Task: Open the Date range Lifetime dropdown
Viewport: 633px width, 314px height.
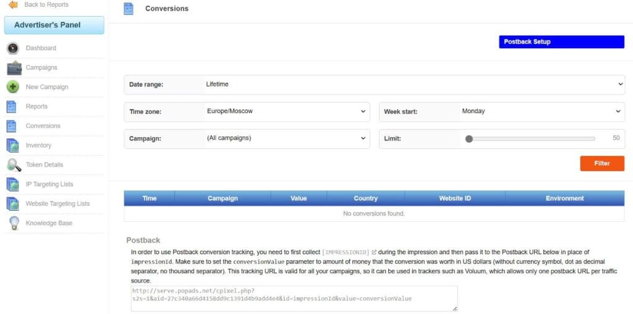Action: (x=414, y=84)
